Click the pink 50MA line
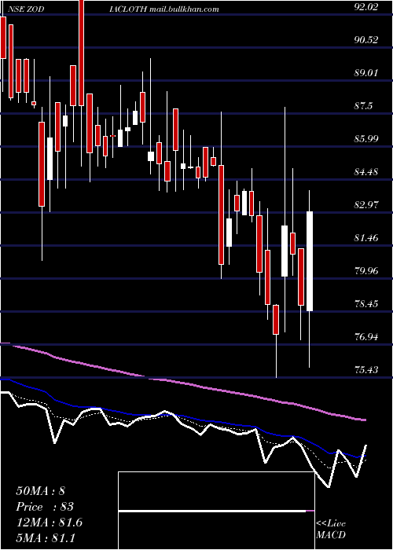Screen dimensions: 393x550 point(183,383)
